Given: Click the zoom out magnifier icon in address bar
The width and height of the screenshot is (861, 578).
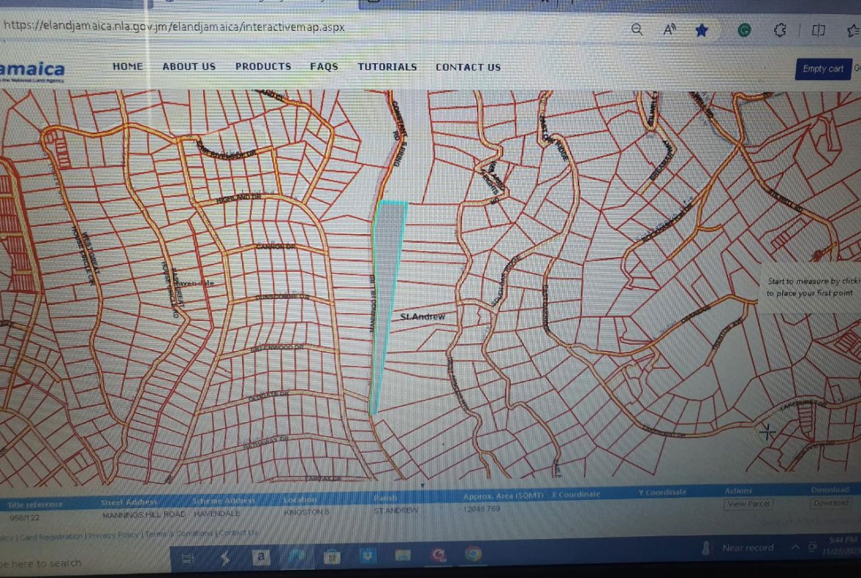Looking at the screenshot, I should point(637,30).
